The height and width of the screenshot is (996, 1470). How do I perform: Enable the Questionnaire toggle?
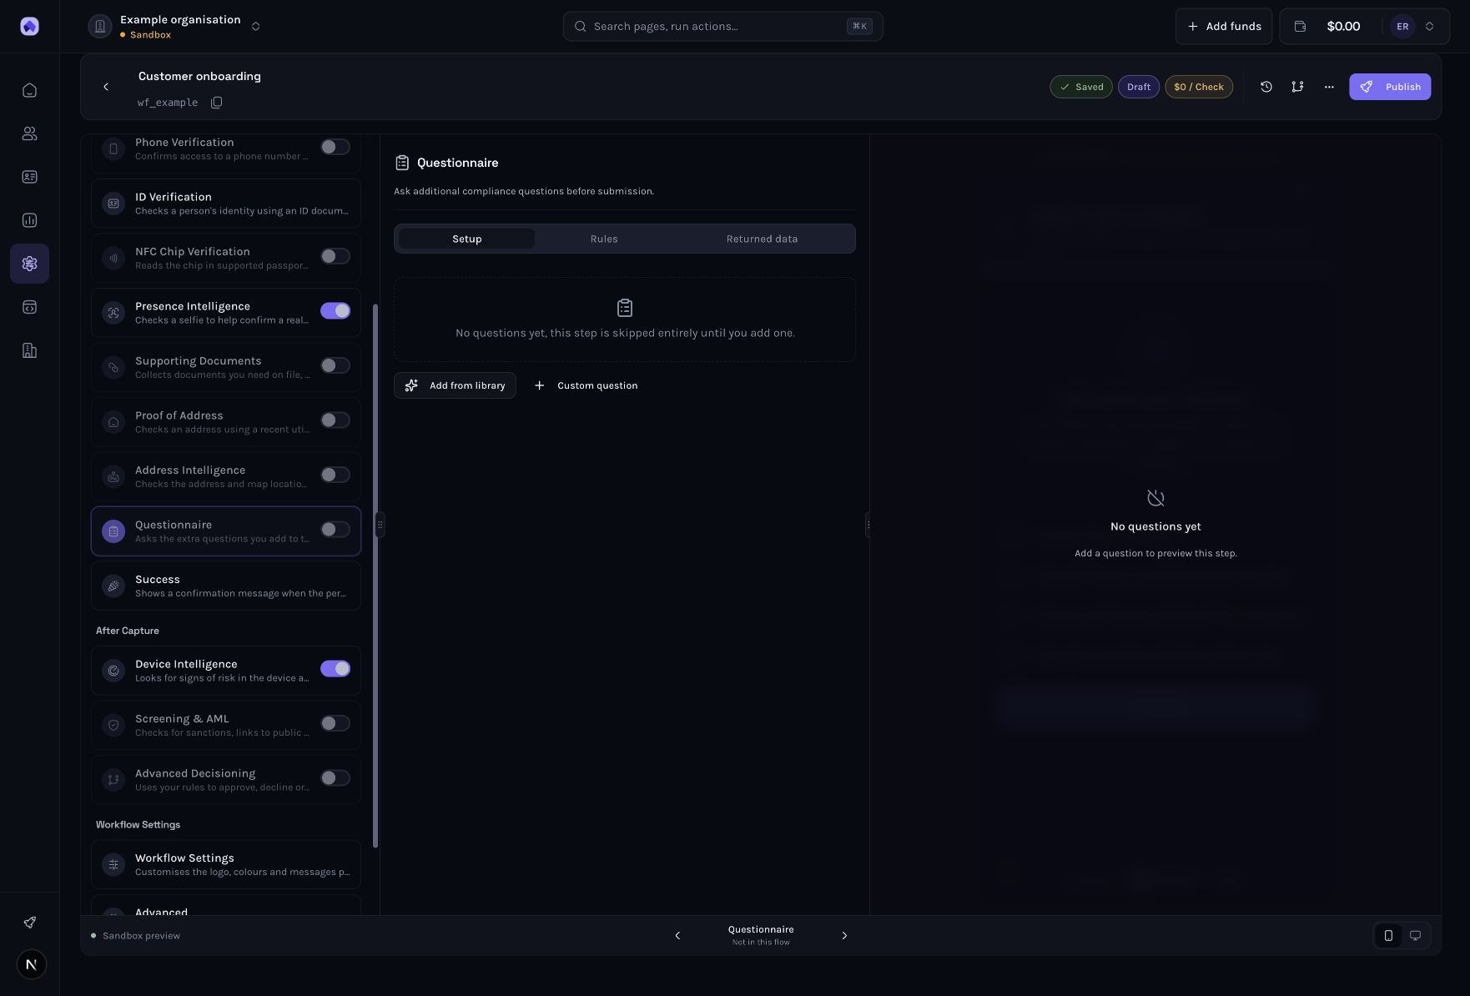[x=335, y=529]
